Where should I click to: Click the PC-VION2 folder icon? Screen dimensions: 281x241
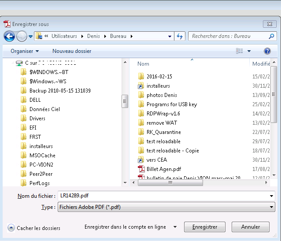point(23,165)
